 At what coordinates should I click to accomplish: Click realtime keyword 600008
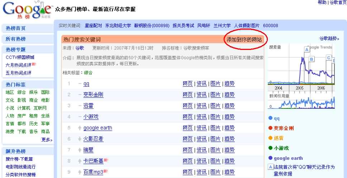(x=270, y=26)
